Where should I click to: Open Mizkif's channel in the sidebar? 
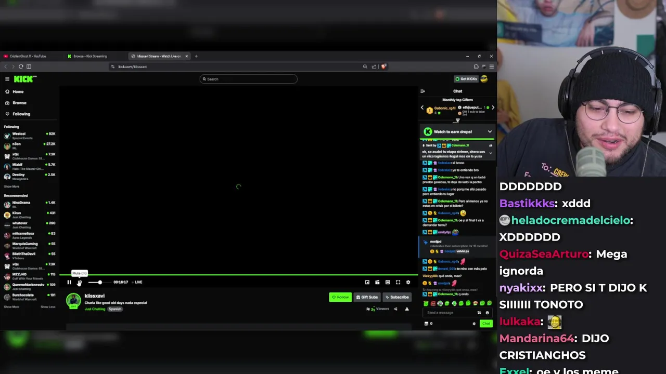tap(30, 166)
